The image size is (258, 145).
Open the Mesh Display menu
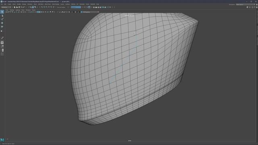56,4
